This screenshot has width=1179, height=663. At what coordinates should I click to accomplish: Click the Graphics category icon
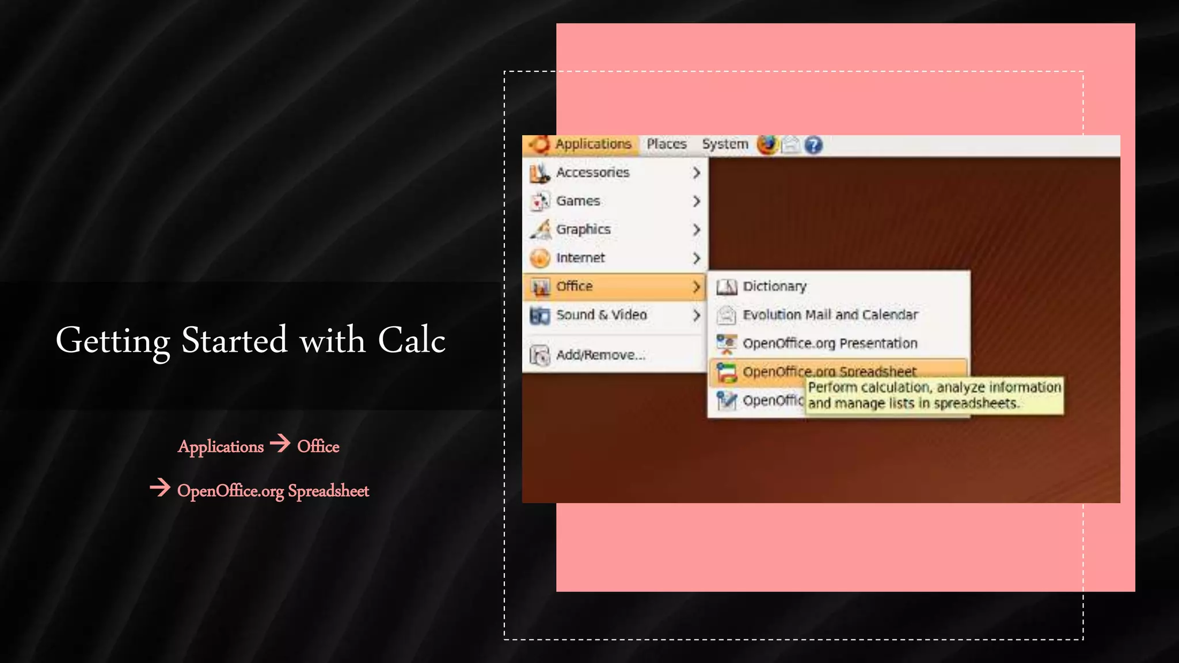tap(539, 230)
